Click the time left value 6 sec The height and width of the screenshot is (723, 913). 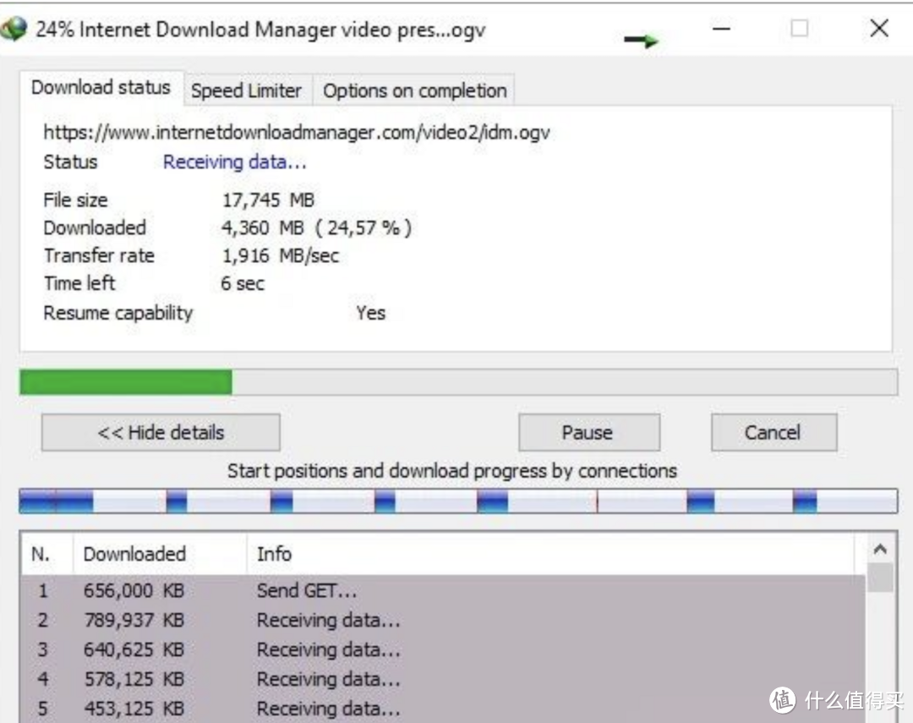point(243,283)
